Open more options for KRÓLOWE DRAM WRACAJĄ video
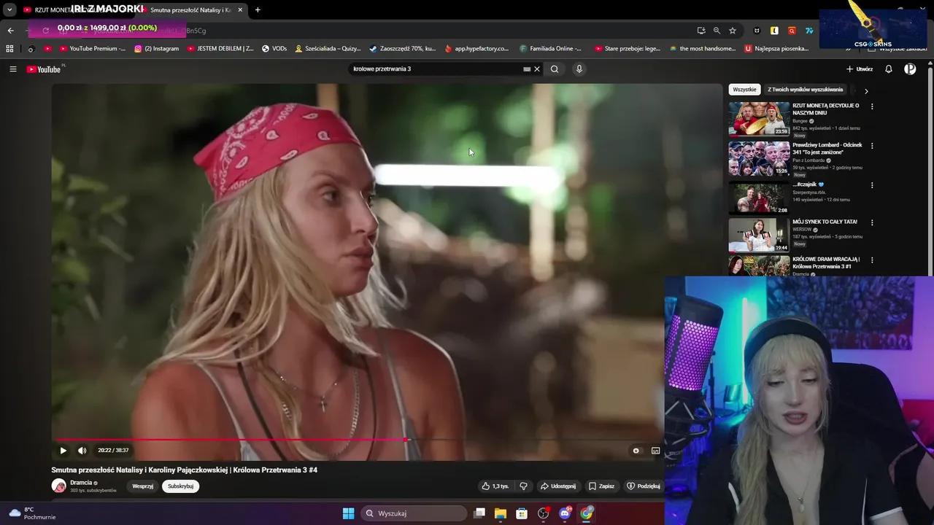Screen dimensions: 934x525 pos(872,260)
